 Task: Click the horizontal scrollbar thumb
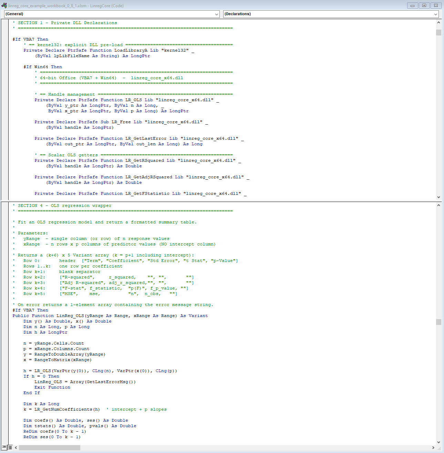coord(50,448)
